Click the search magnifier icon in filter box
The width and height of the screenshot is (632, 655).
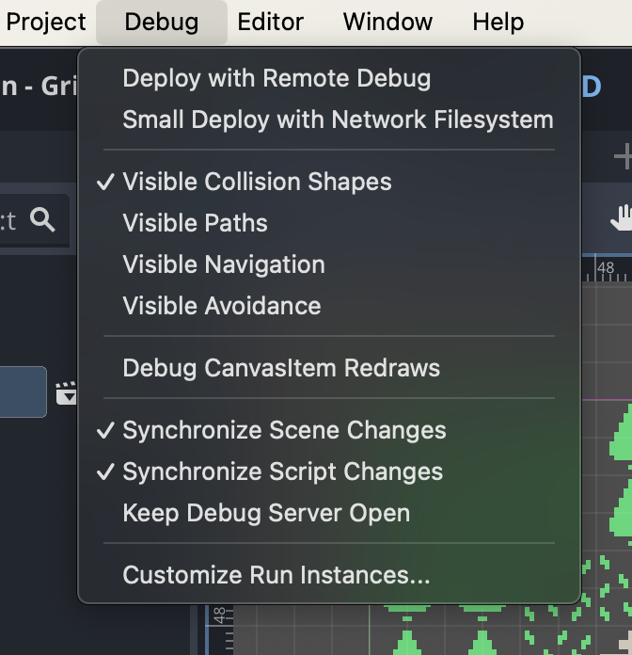tap(42, 219)
